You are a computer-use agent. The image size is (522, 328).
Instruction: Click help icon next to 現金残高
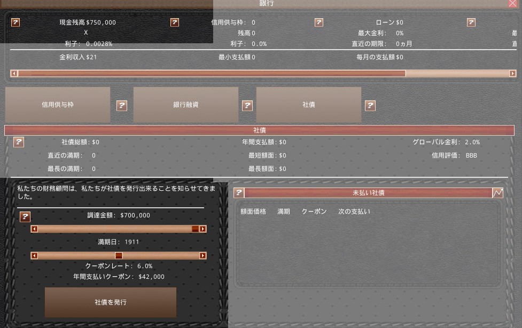[x=15, y=22]
